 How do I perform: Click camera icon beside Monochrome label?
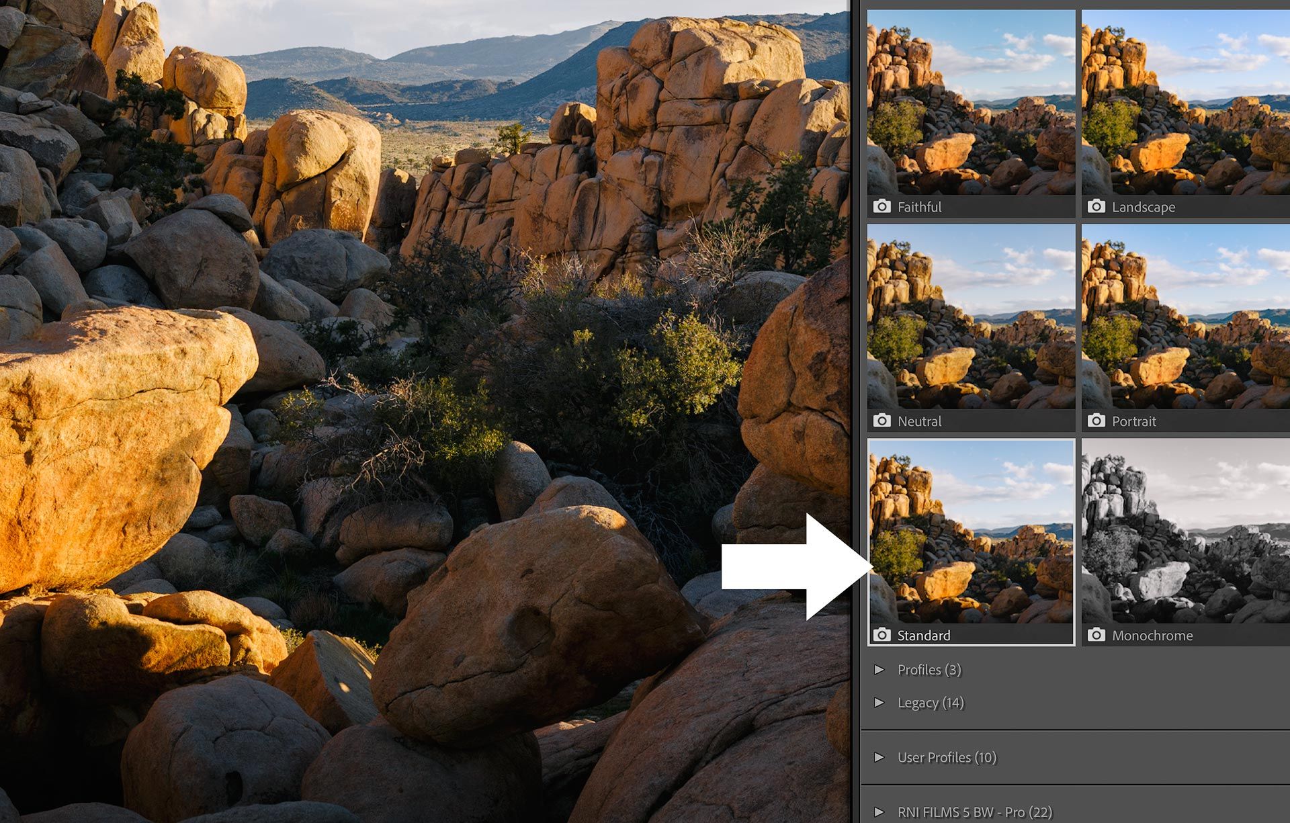[x=1096, y=635]
